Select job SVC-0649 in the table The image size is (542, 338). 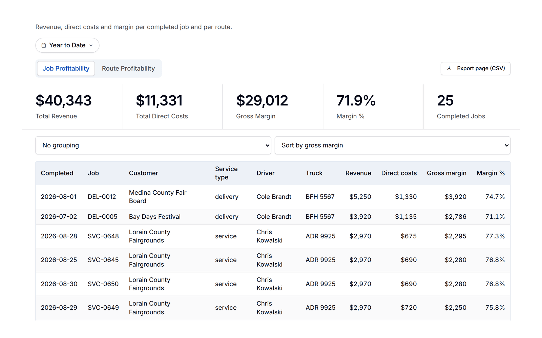(x=103, y=308)
